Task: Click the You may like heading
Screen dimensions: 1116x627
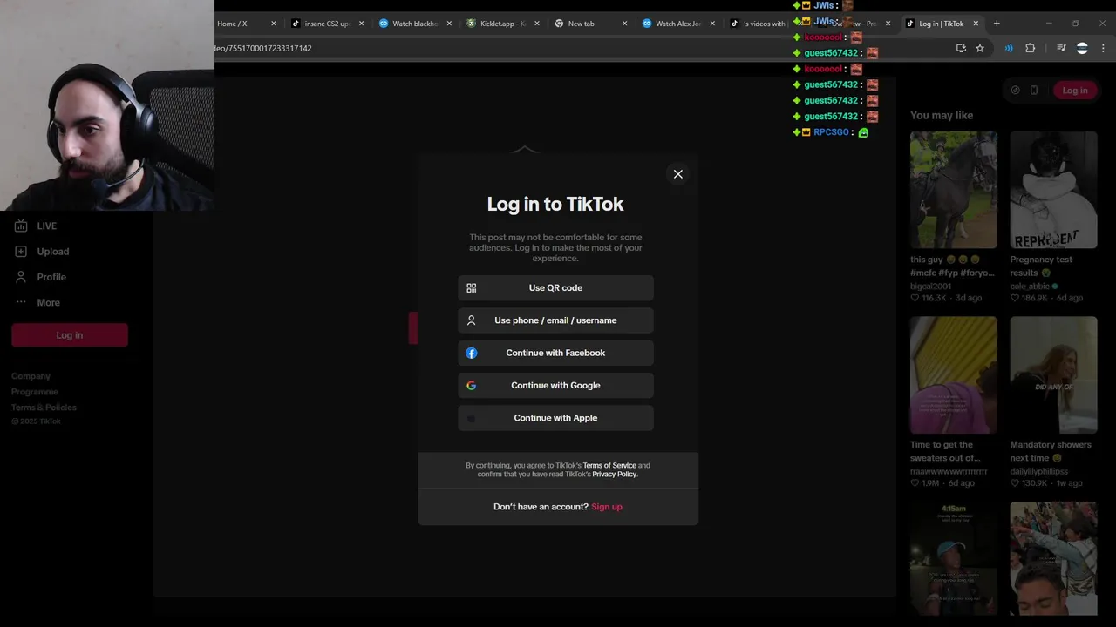Action: pos(942,115)
